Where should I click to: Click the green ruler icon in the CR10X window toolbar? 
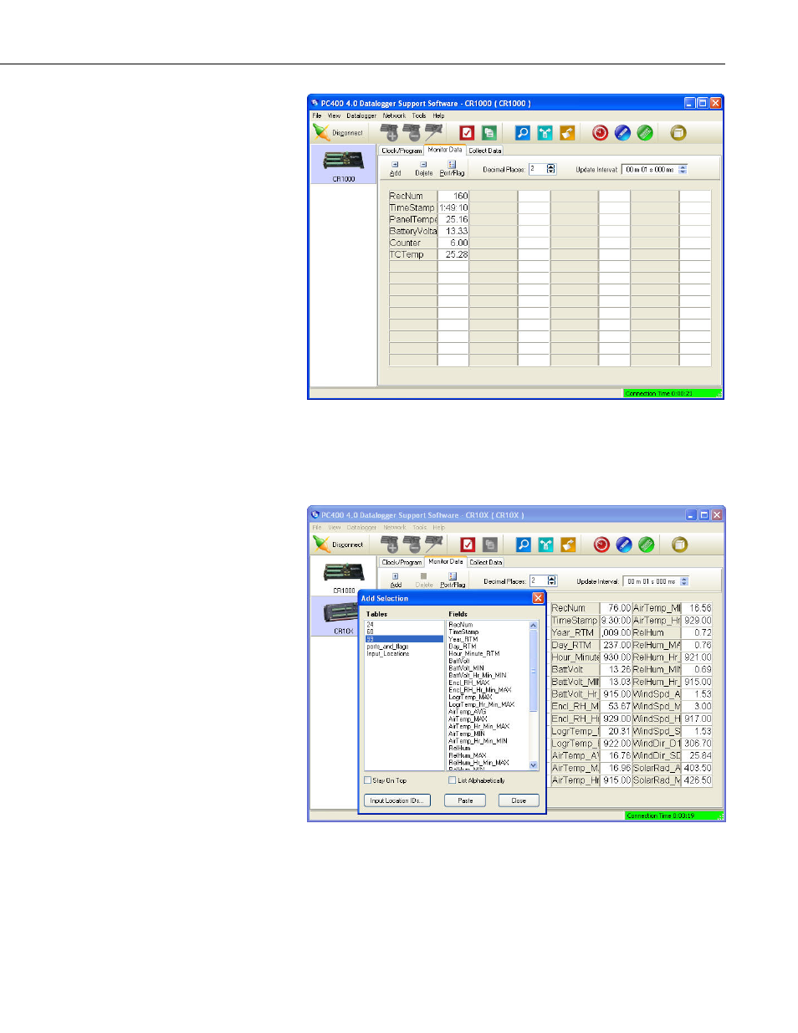646,545
